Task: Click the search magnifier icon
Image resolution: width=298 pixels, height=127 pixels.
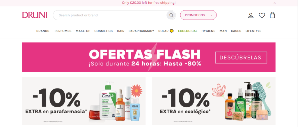Action: click(171, 15)
